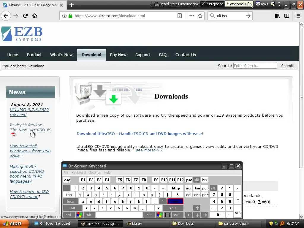Click the esc key on keyboard

tap(67, 180)
